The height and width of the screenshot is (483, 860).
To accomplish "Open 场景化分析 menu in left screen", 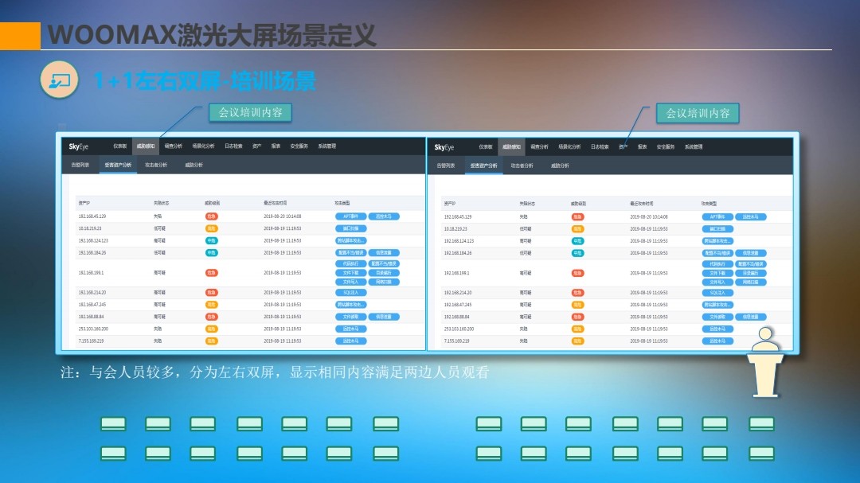I will [204, 146].
